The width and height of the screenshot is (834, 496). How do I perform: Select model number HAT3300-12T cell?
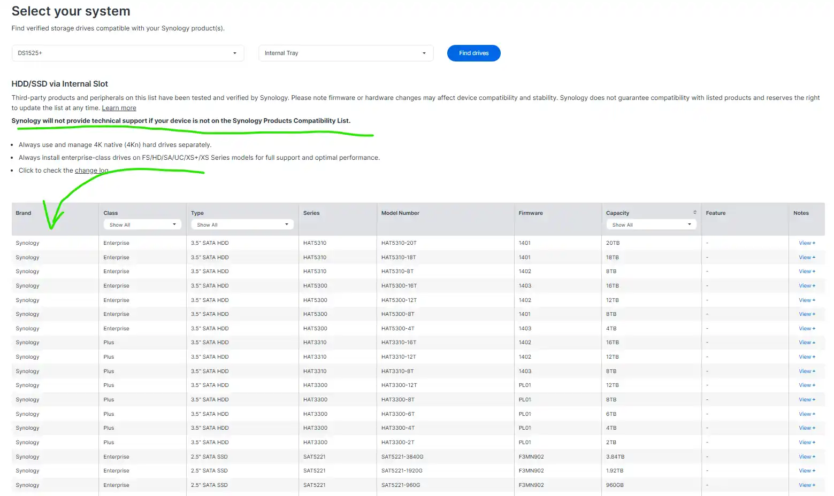399,385
